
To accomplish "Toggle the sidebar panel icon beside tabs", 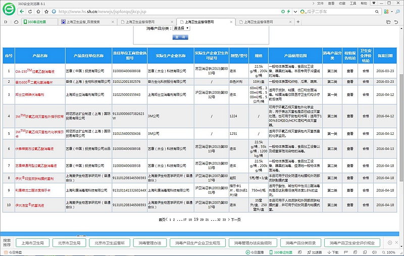I will tap(6, 22).
